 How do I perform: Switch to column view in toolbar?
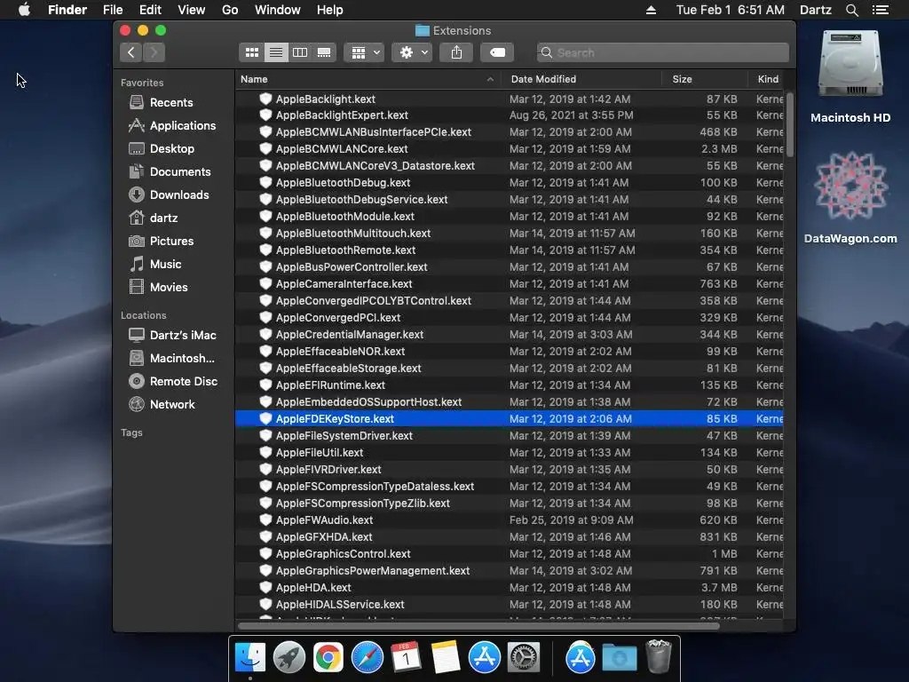(x=300, y=52)
